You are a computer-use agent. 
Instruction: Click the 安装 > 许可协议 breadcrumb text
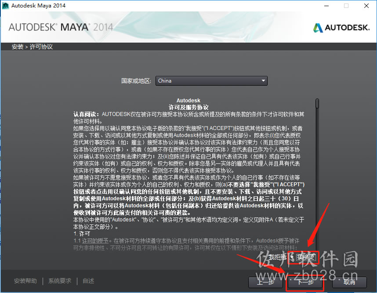(x=32, y=47)
